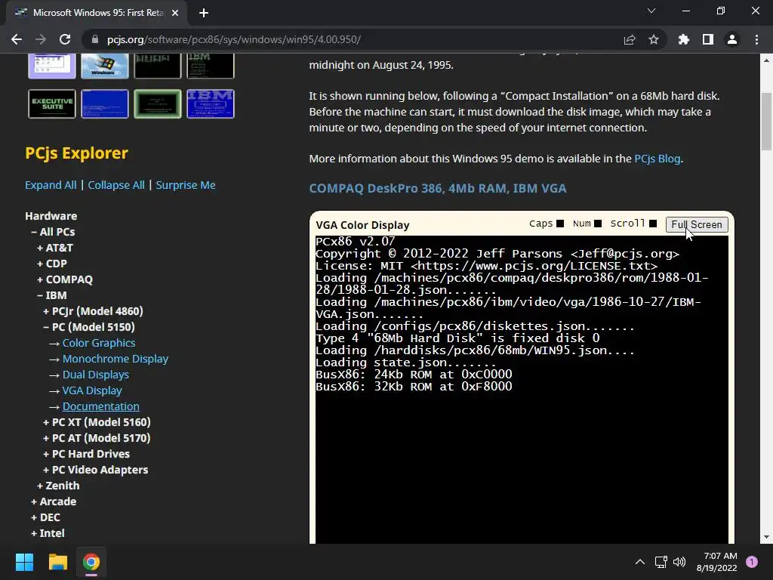Click inside the VGA emulator screen
Image resolution: width=773 pixels, height=580 pixels.
[522, 390]
